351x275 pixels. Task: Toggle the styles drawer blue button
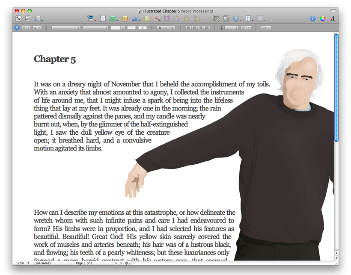[x=17, y=27]
